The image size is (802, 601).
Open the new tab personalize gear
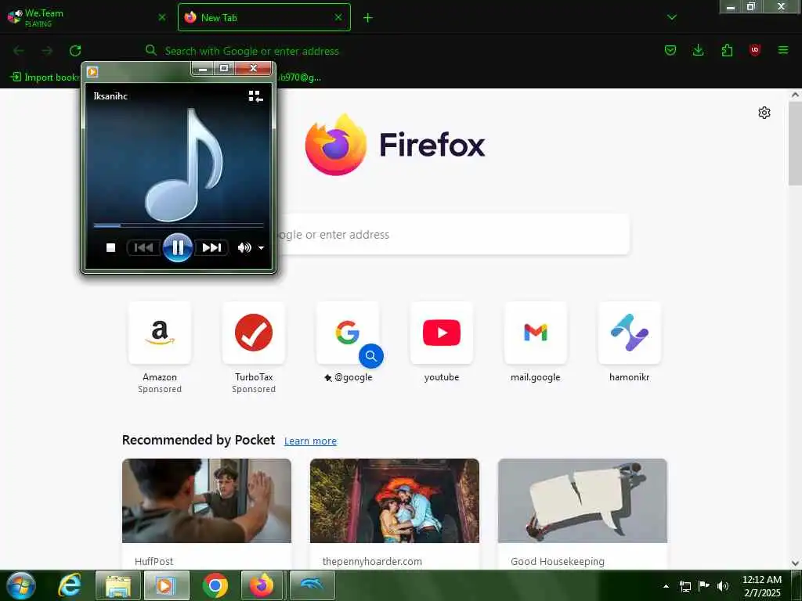tap(764, 113)
